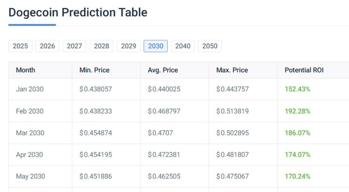Click the Max. Price column header

coord(232,70)
